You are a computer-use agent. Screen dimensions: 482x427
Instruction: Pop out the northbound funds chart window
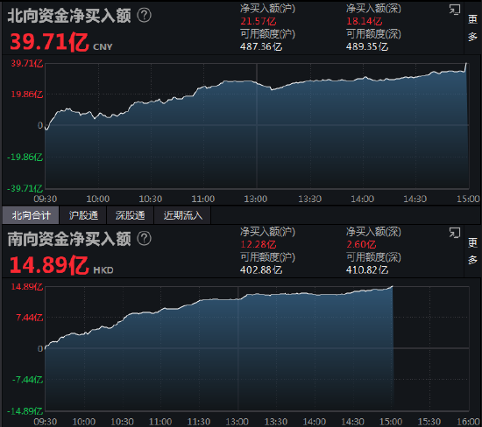(455, 10)
